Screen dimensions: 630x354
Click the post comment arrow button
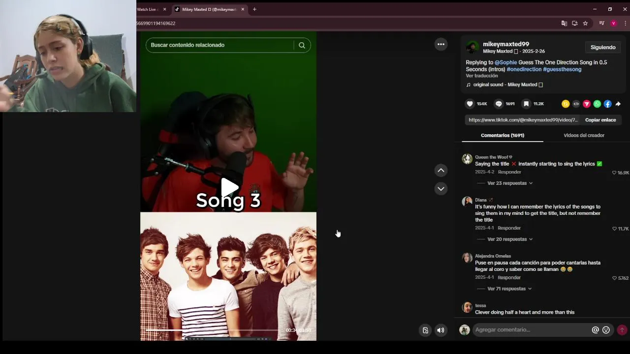pyautogui.click(x=622, y=330)
